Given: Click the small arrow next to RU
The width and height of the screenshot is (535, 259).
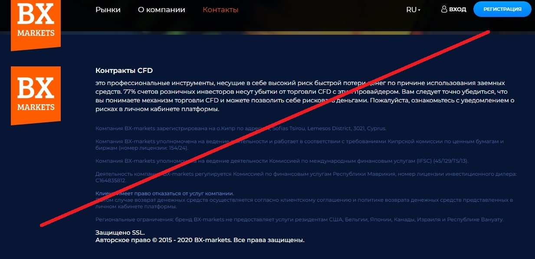Looking at the screenshot, I should (x=419, y=10).
